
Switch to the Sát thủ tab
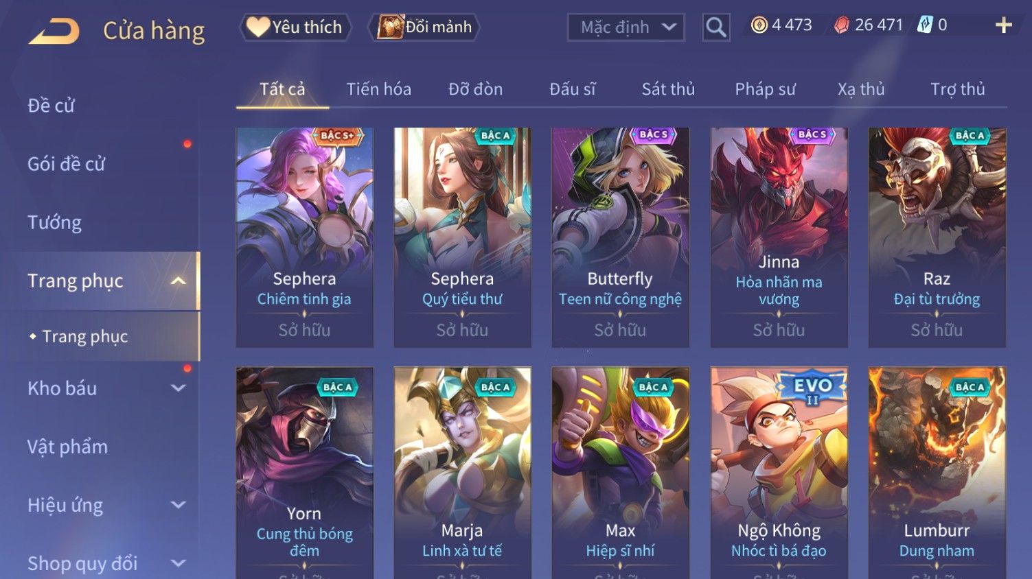coord(668,89)
